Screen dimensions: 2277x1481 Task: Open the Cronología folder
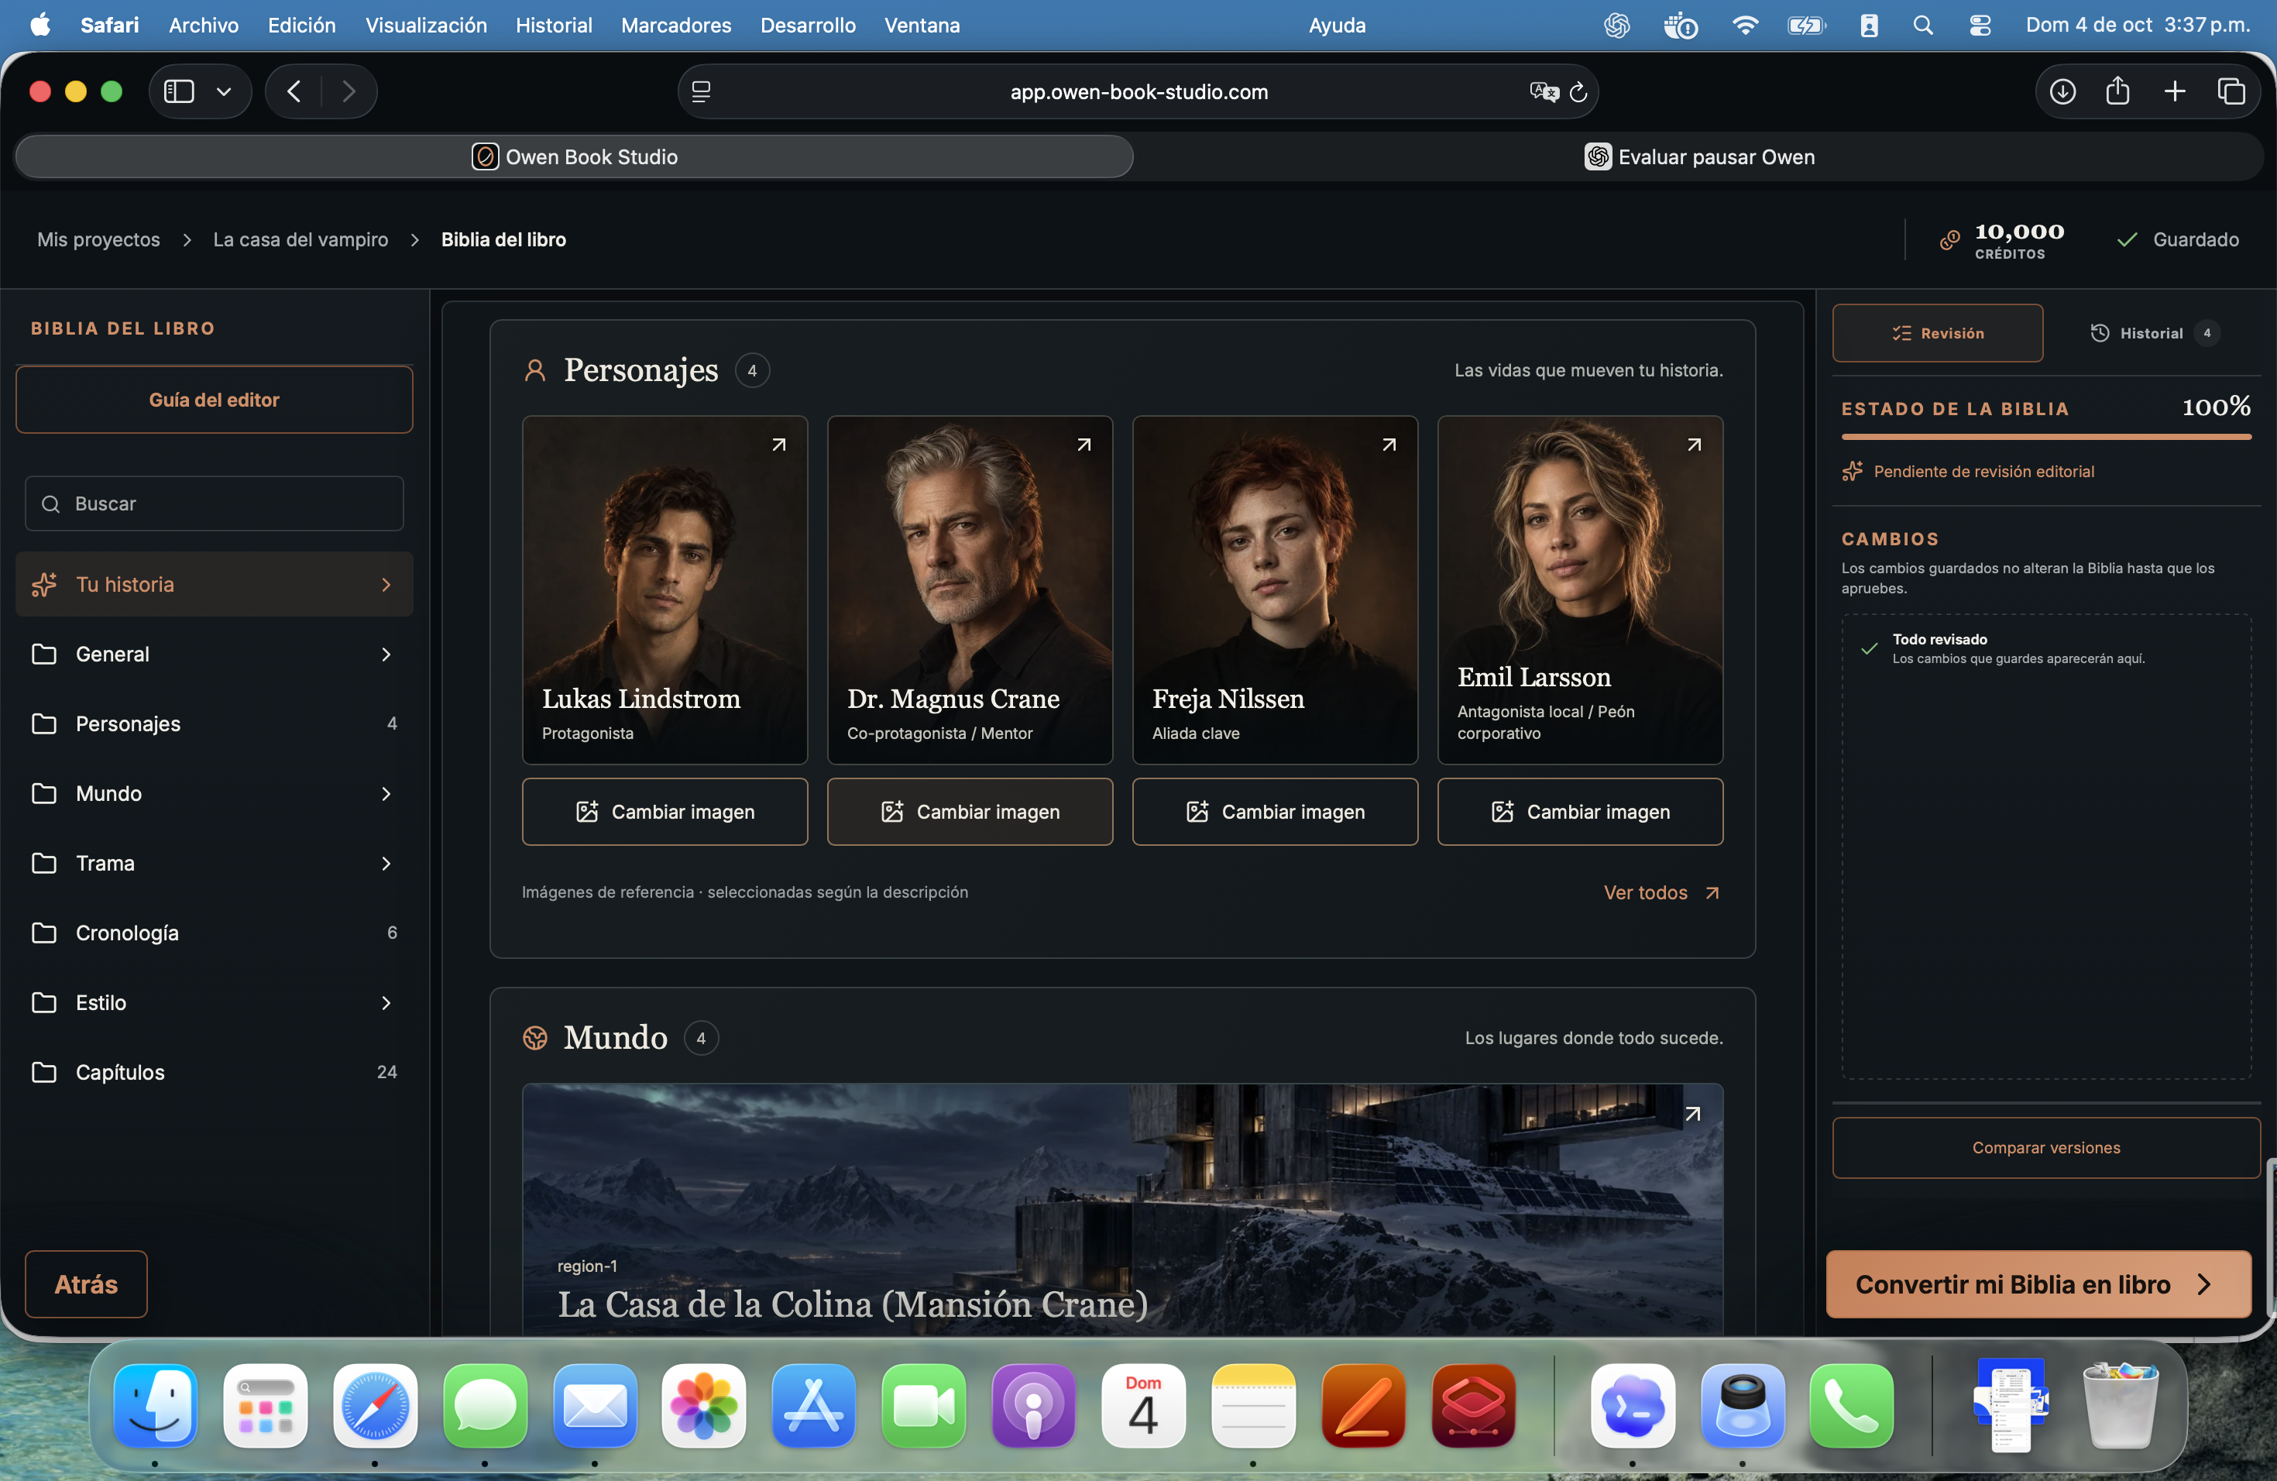215,933
